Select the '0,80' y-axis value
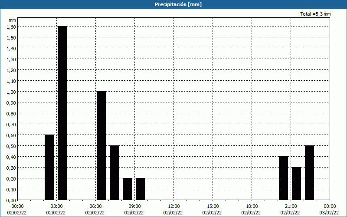 [11, 113]
